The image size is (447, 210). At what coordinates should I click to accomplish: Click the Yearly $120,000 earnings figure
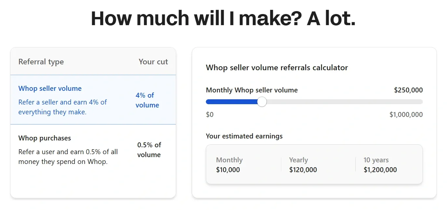point(303,170)
